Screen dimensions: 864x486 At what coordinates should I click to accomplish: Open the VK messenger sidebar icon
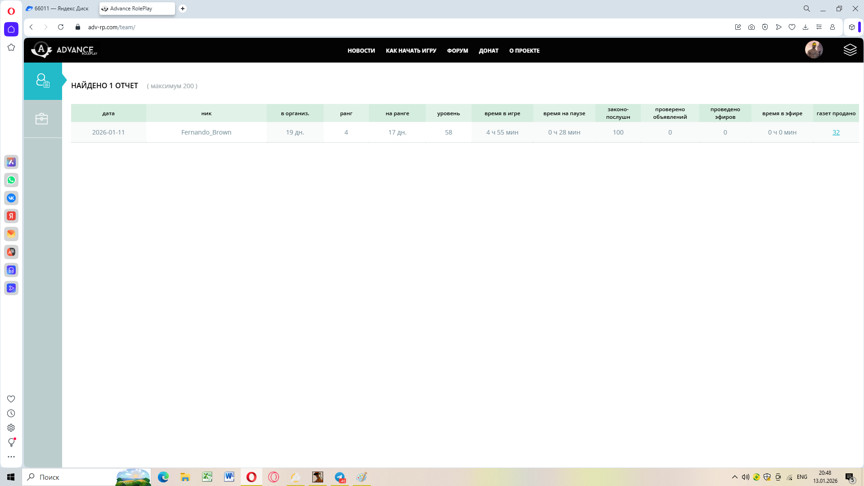(x=11, y=198)
